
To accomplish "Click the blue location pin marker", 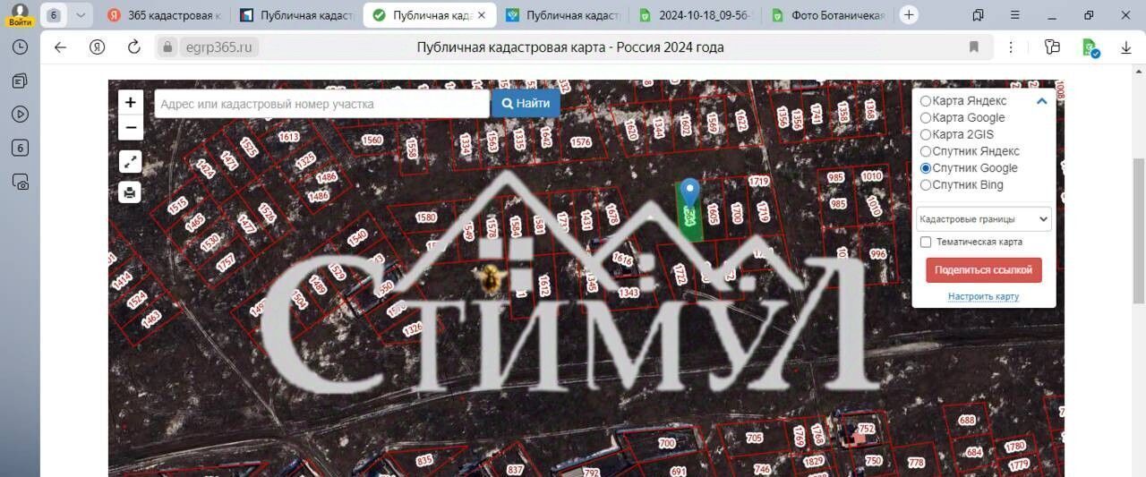I will pos(689,194).
